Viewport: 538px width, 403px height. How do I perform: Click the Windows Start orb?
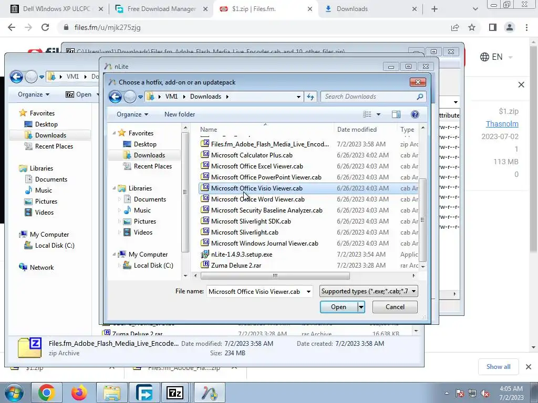(x=14, y=393)
